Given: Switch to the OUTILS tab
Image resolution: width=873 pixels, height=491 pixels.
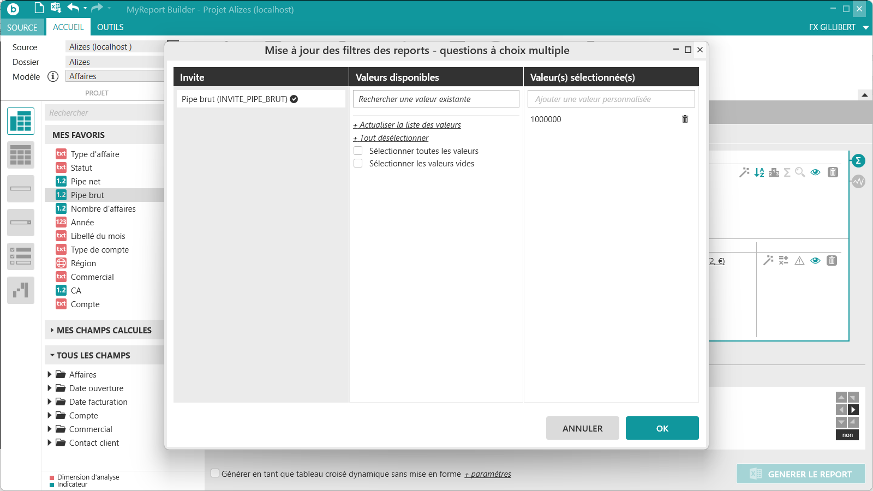Looking at the screenshot, I should [x=110, y=27].
